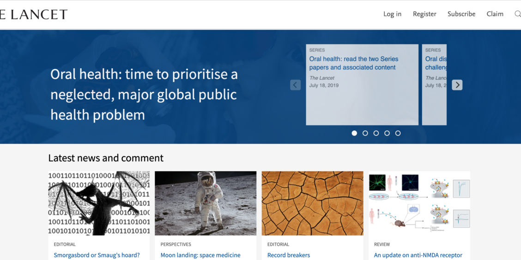521x260 pixels.
Task: Click 'EDITORIAL' label above Smorgasbord article
Action: point(65,244)
